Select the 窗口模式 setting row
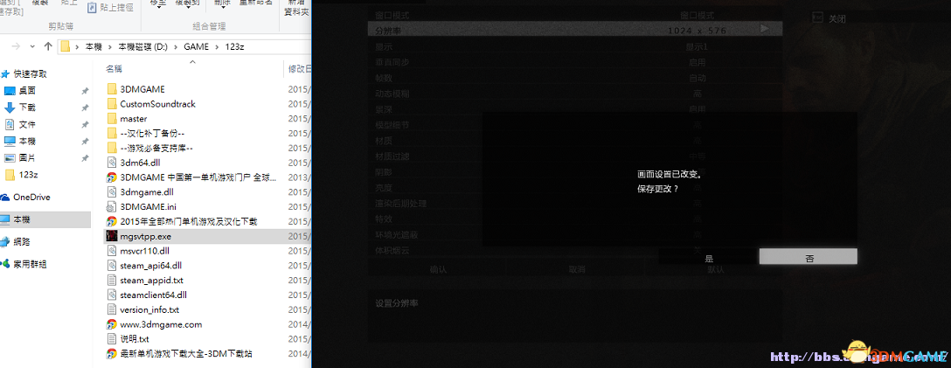Viewport: 951px width, 368px height. pyautogui.click(x=575, y=14)
